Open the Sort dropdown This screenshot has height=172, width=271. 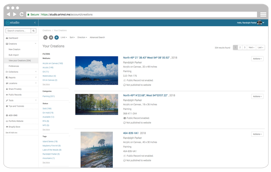pyautogui.click(x=72, y=37)
